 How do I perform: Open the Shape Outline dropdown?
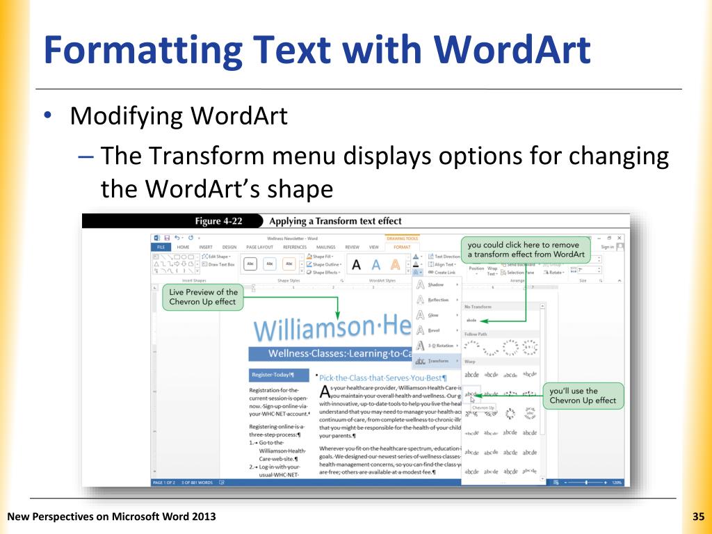324,264
